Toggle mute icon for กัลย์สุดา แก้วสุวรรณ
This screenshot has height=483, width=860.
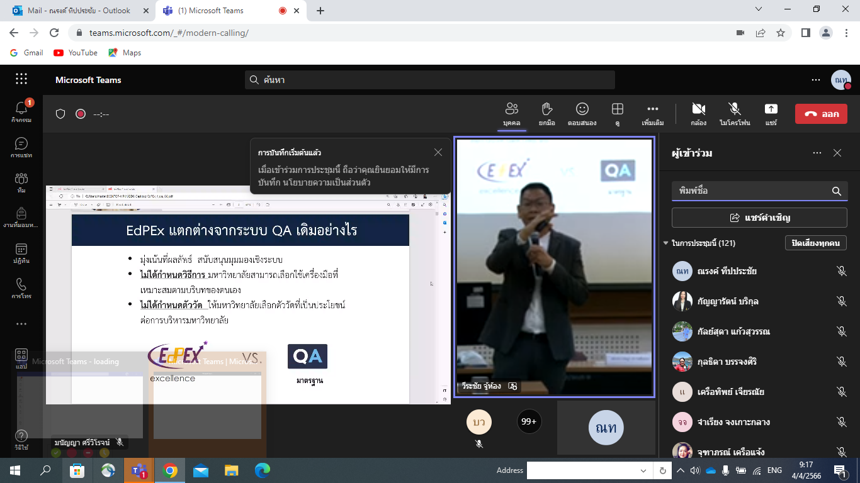pyautogui.click(x=842, y=331)
